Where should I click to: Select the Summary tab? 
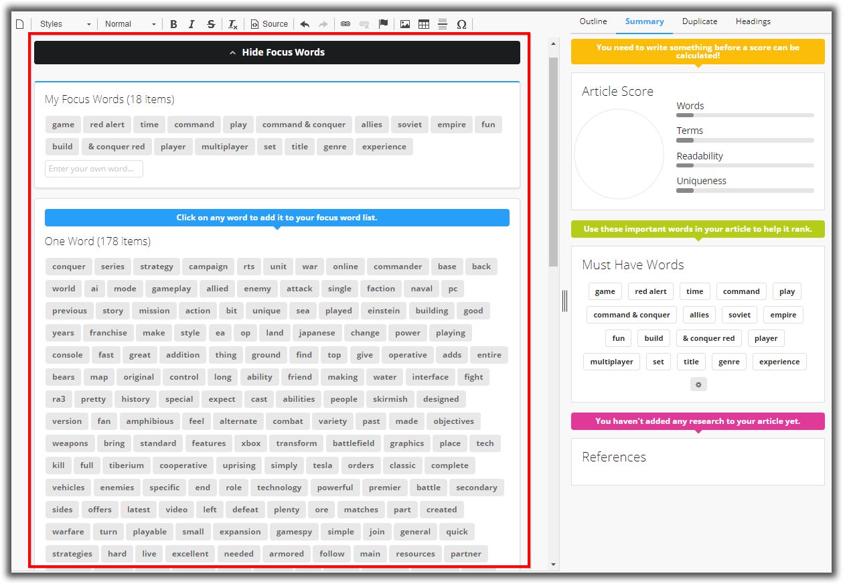pos(645,21)
